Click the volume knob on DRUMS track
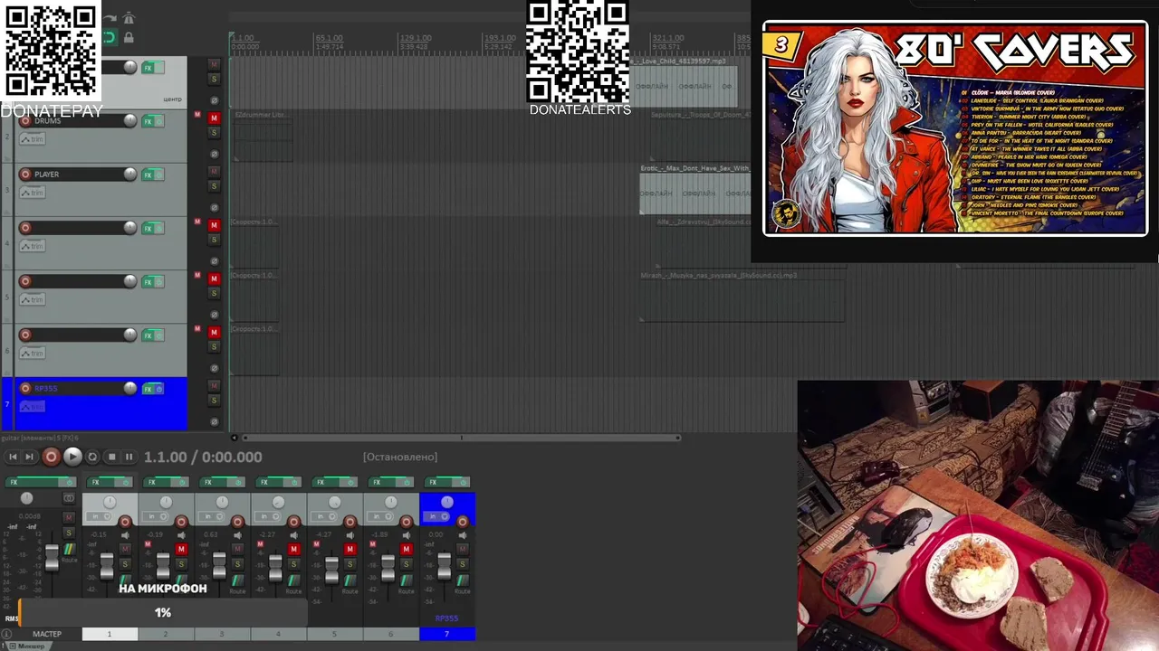 click(130, 120)
